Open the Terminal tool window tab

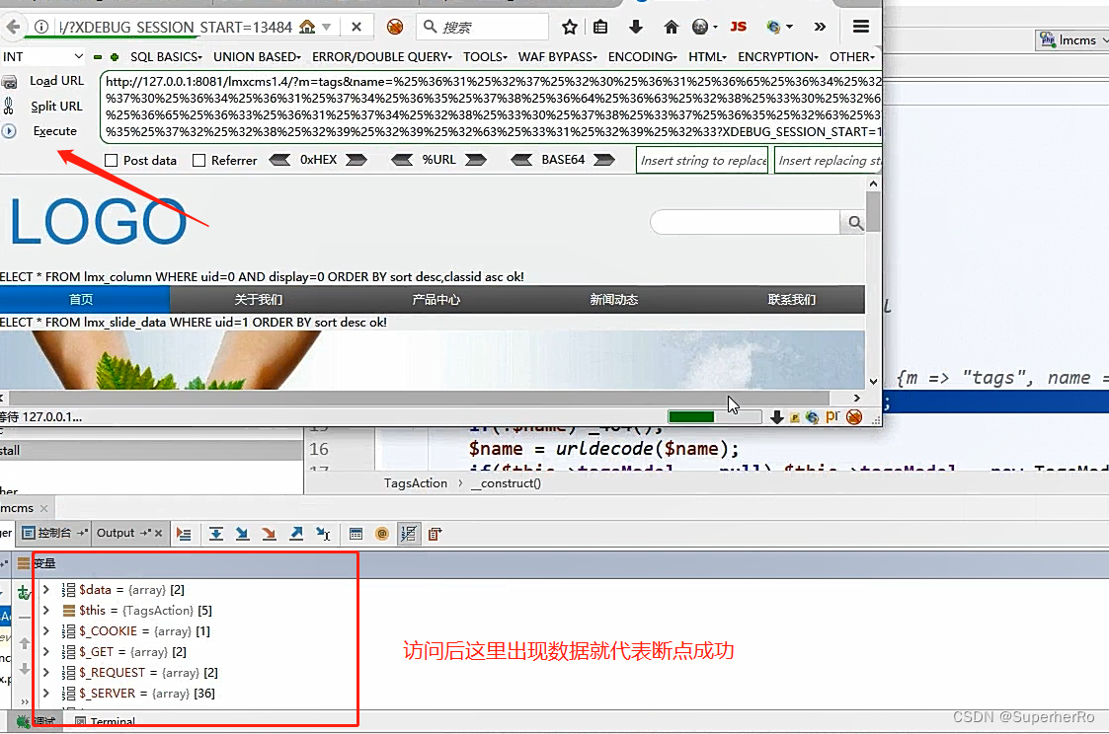tap(105, 721)
